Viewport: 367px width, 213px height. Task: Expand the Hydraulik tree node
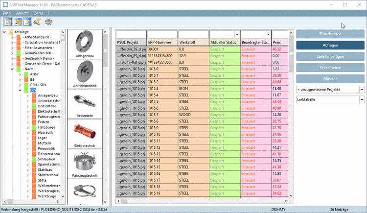[27, 132]
